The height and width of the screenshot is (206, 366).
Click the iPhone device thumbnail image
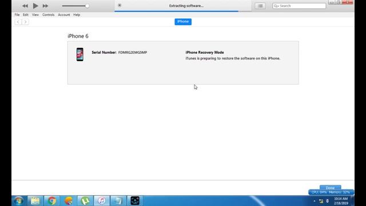click(80, 54)
